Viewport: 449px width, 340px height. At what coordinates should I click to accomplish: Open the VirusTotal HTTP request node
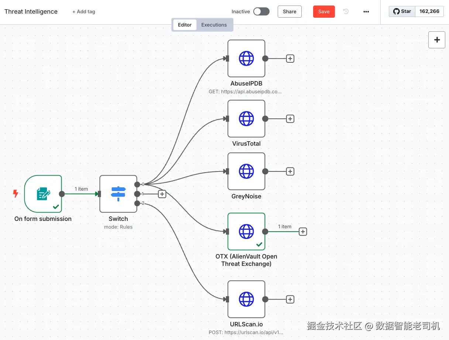[x=246, y=118]
